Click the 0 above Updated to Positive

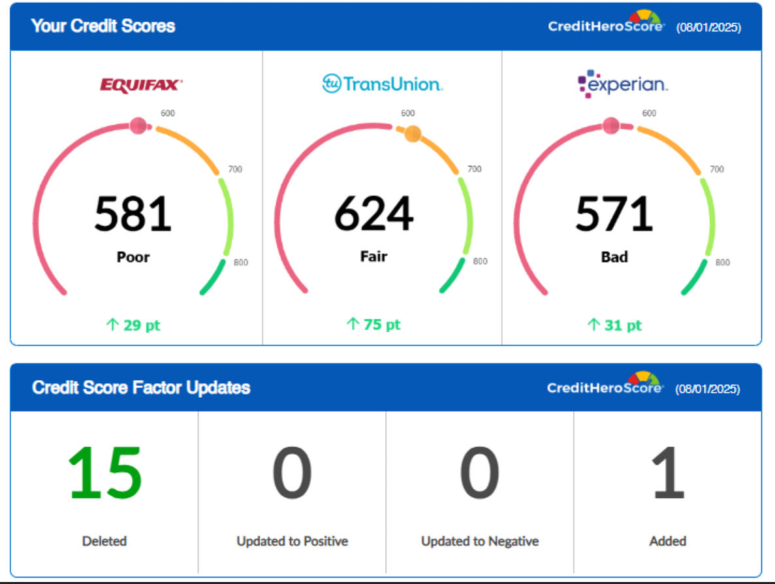click(x=292, y=473)
